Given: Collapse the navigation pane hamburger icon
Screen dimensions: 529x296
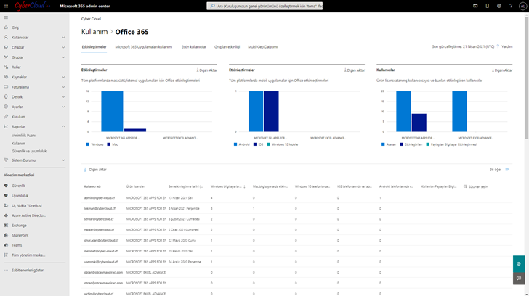Looking at the screenshot, I should pyautogui.click(x=6, y=17).
